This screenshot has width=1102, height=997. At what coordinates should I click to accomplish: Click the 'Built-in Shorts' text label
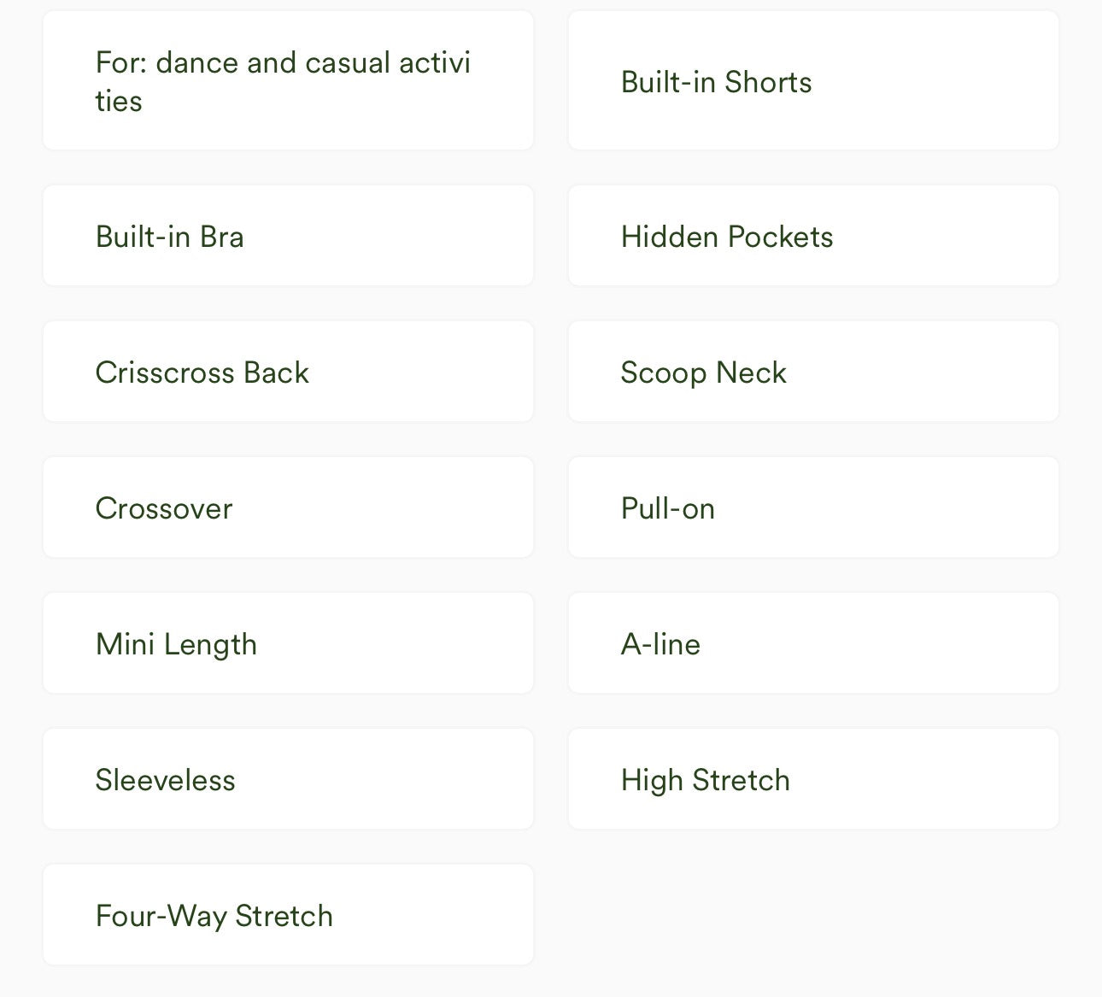tap(716, 82)
